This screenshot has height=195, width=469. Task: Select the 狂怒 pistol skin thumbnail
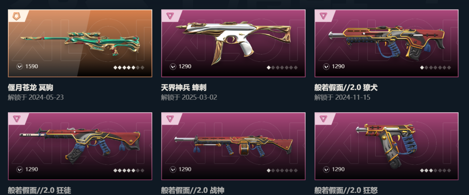pyautogui.click(x=386, y=146)
